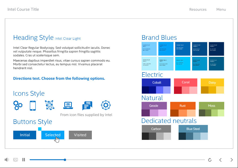Click the network mesh icon

(x=50, y=105)
